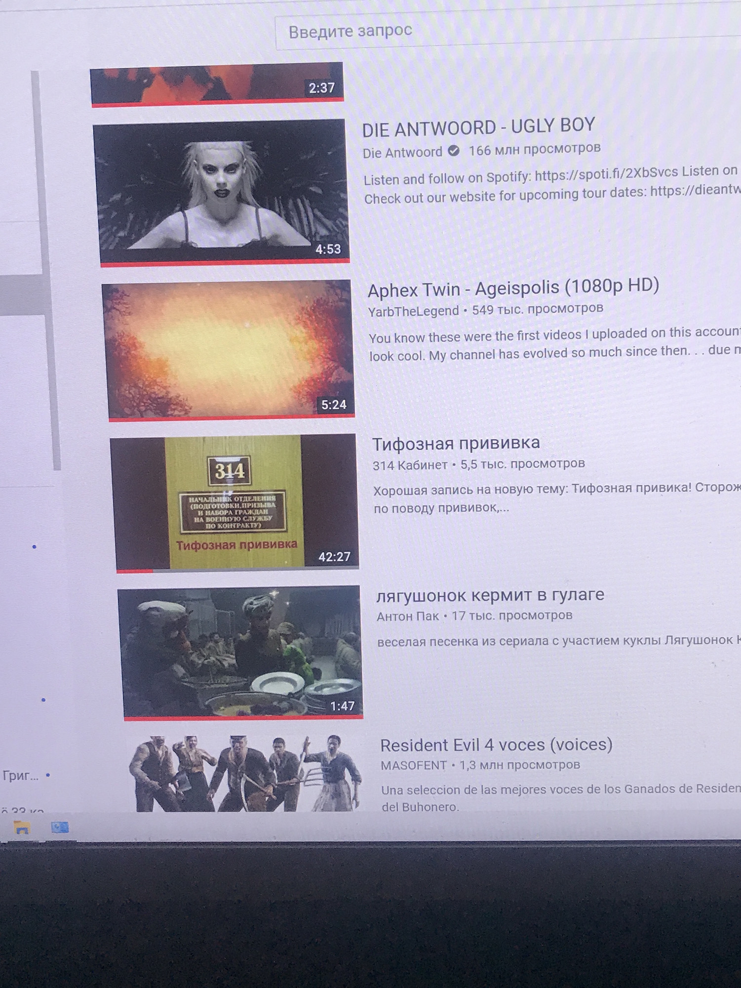Visit the MASOFENT channel

414,765
